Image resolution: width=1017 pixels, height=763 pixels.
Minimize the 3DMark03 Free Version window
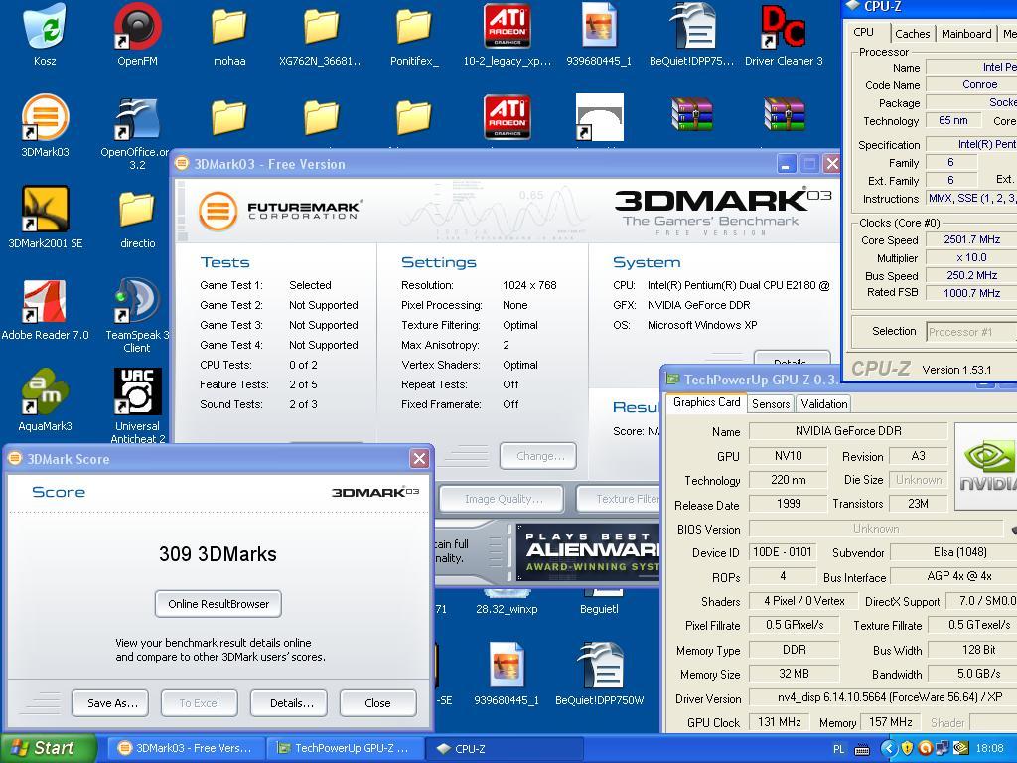click(787, 164)
